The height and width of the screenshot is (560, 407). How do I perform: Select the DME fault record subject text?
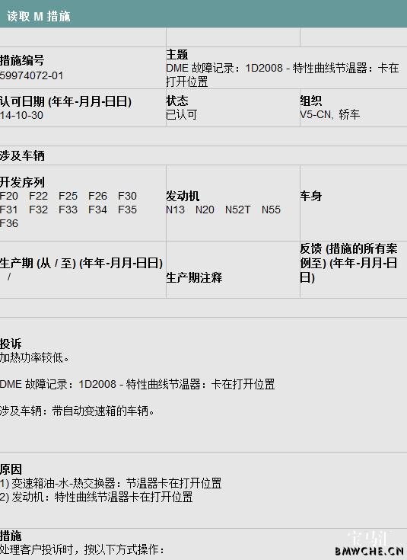[282, 75]
